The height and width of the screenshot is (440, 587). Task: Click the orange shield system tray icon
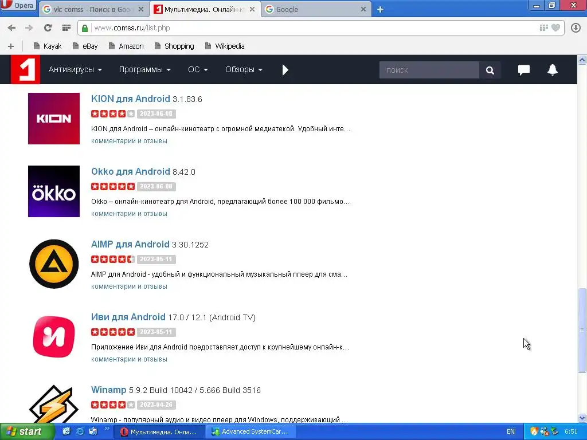point(534,431)
